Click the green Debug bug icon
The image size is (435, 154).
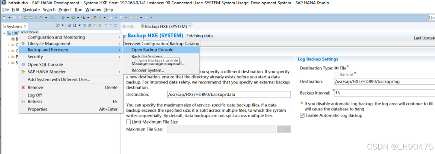click(63, 17)
